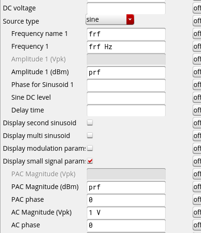Image resolution: width=201 pixels, height=233 pixels.
Task: Click the DC voltage input field
Action: click(126, 8)
